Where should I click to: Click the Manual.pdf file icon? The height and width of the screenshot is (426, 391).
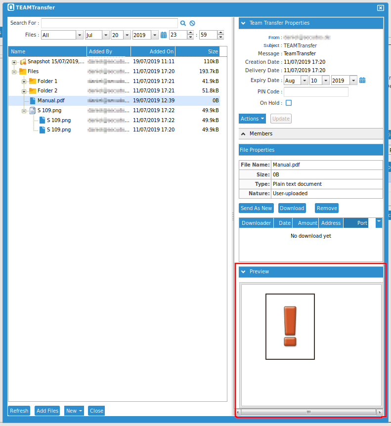pos(33,100)
